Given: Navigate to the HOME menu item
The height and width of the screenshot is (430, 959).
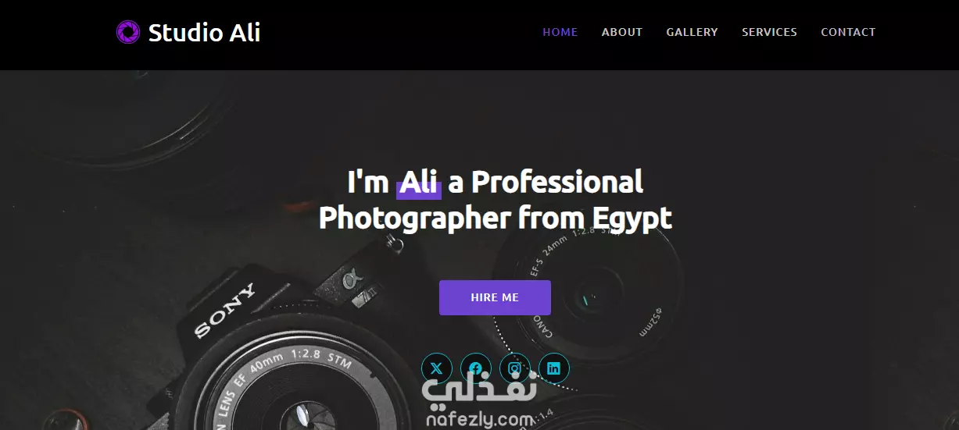Looking at the screenshot, I should tap(560, 32).
